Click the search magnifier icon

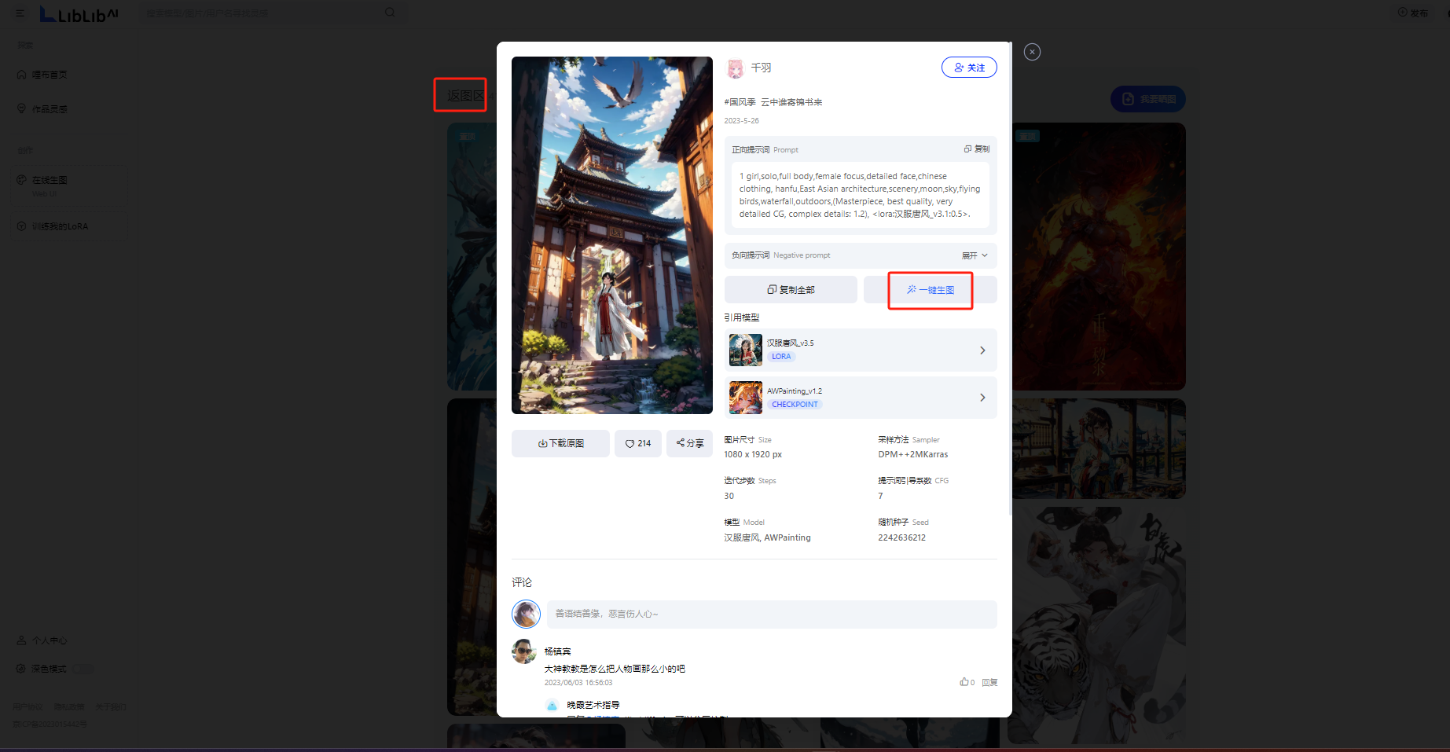(390, 13)
